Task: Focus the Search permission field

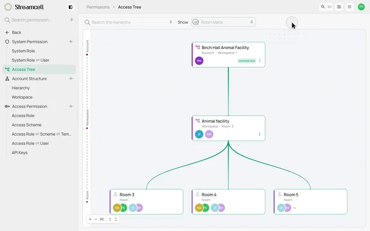Action: pyautogui.click(x=39, y=20)
